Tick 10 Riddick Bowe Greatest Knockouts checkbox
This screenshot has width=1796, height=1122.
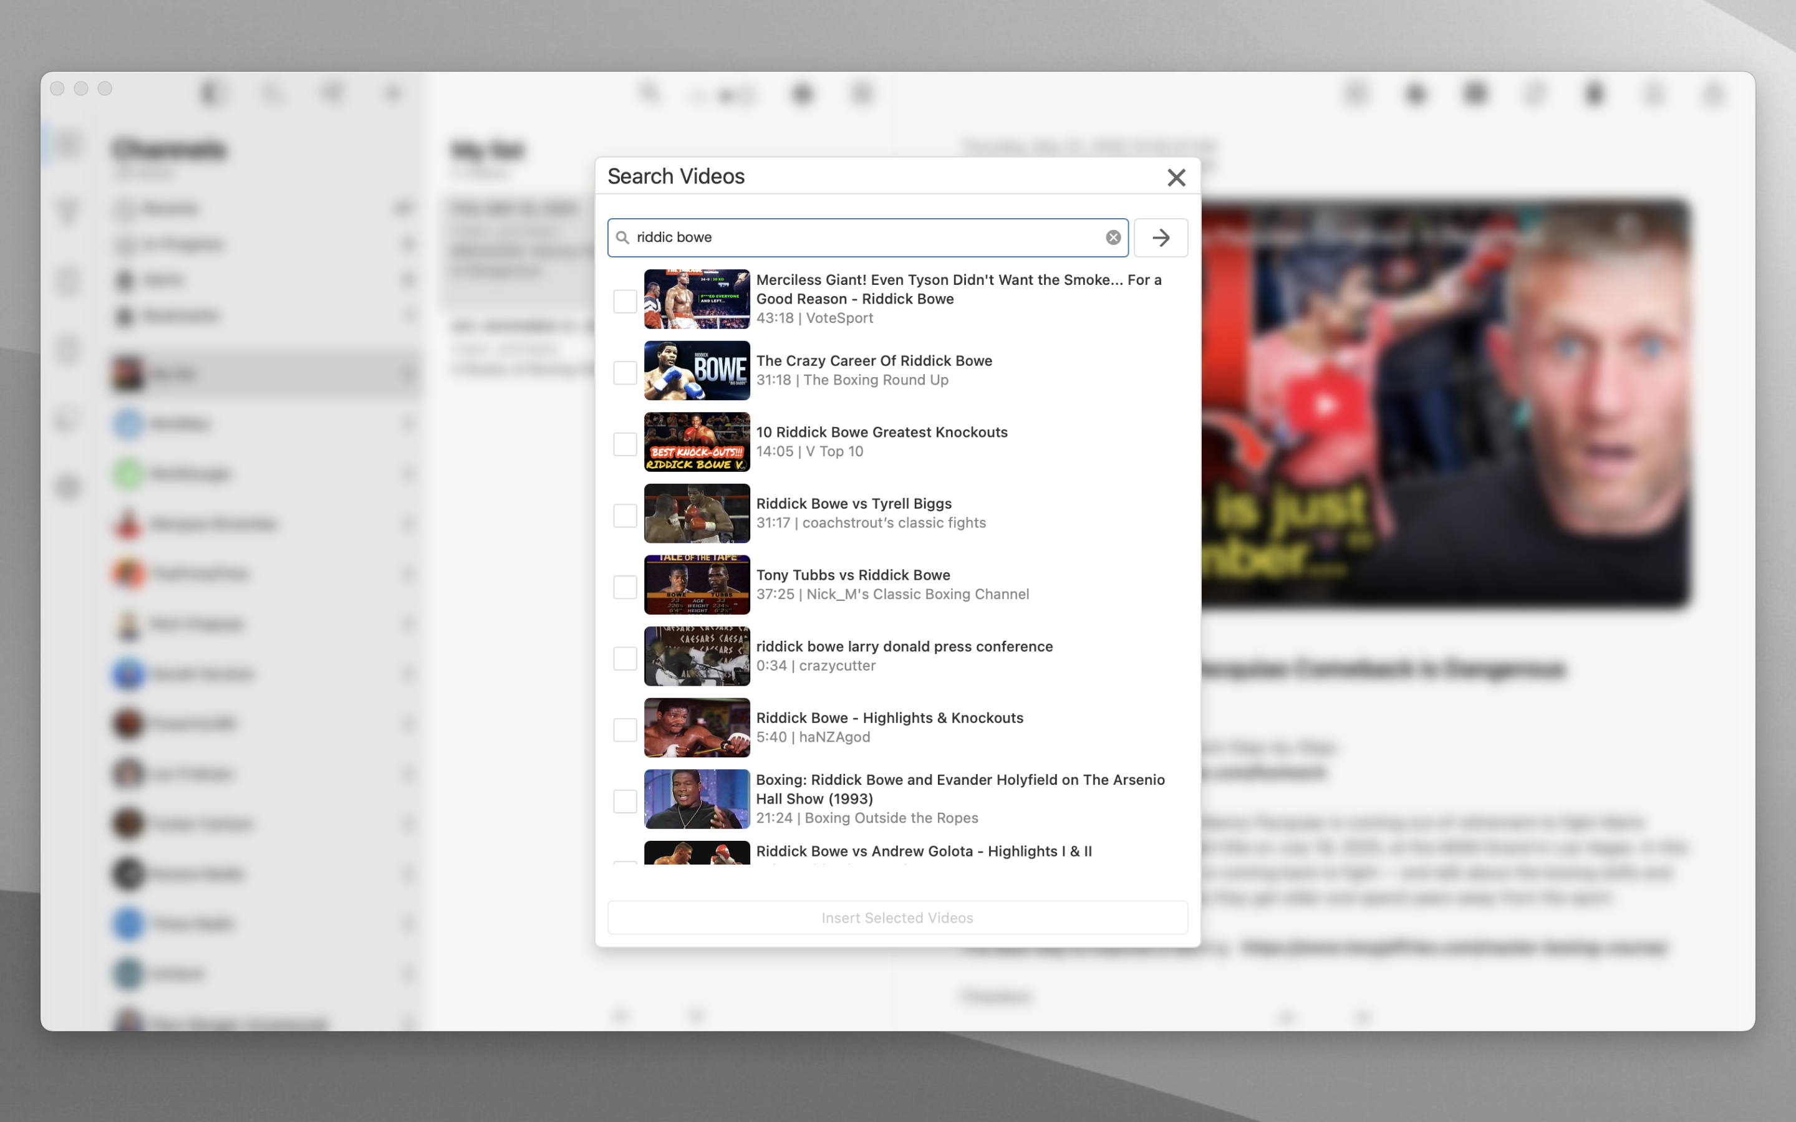(x=625, y=443)
